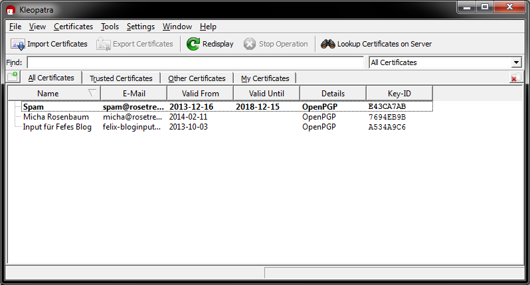Image resolution: width=530 pixels, height=285 pixels.
Task: Click the Import Certificates toolbar icon
Action: (x=18, y=44)
